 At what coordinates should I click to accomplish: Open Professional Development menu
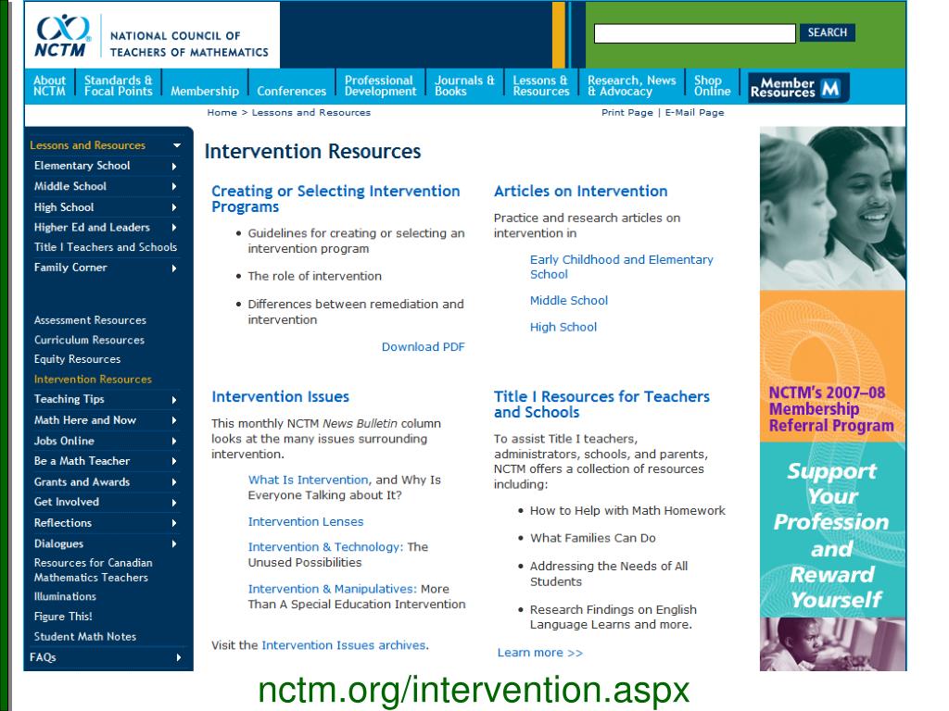click(x=380, y=86)
